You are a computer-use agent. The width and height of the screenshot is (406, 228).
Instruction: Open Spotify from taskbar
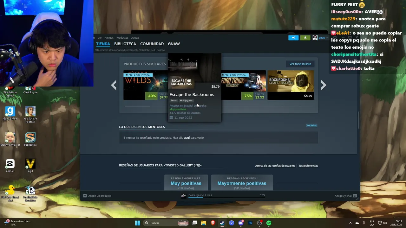[x=269, y=223]
